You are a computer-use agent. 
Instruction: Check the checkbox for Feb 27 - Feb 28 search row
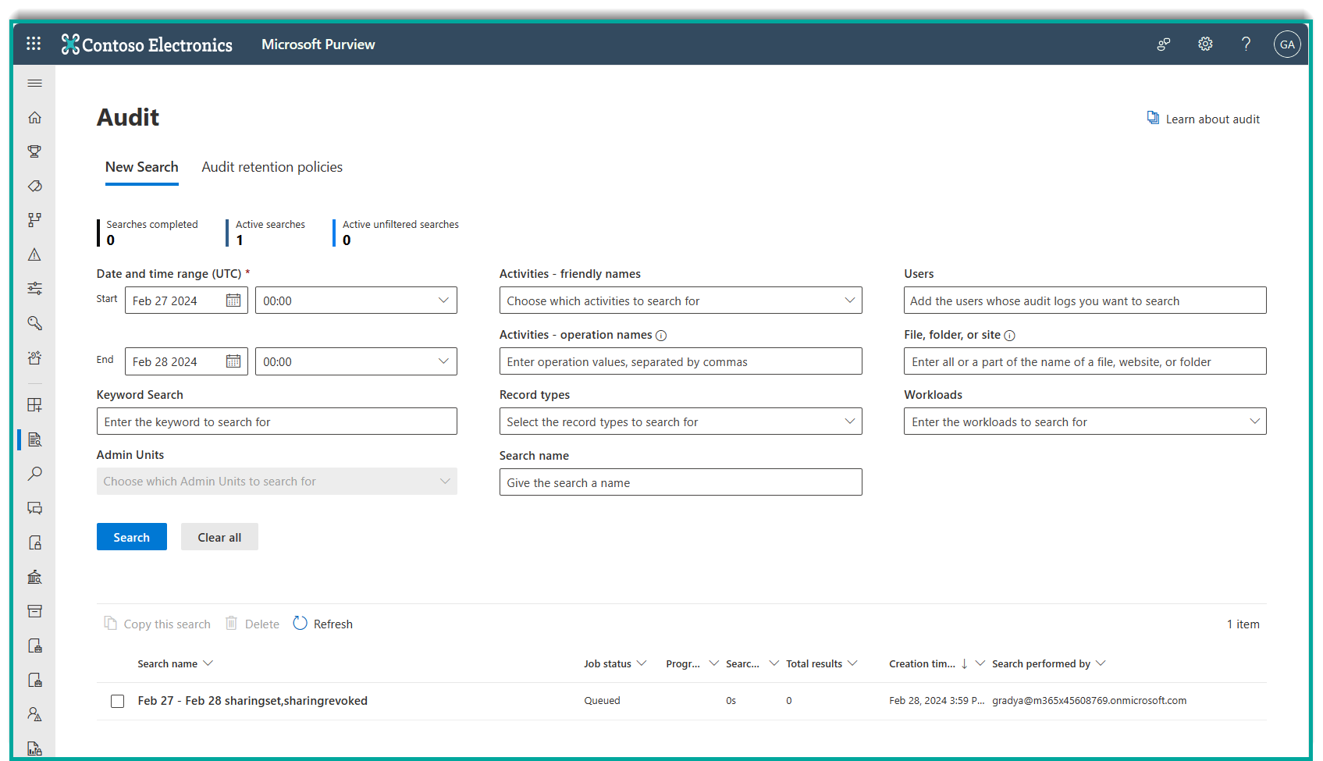point(117,701)
